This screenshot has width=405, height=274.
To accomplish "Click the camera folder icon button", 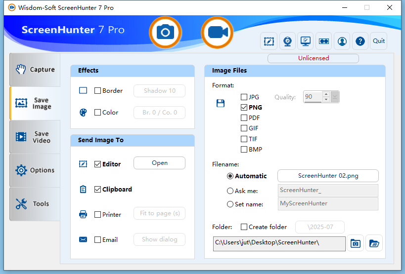I will tap(356, 243).
